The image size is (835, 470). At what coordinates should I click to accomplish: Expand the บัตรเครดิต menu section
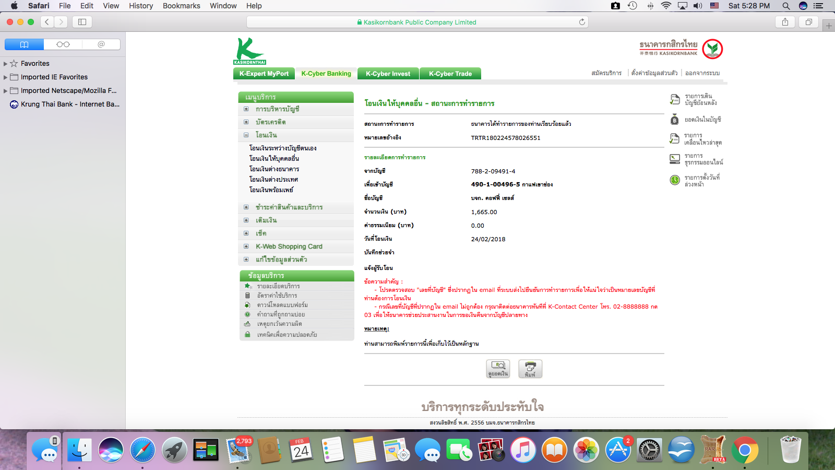coord(246,122)
